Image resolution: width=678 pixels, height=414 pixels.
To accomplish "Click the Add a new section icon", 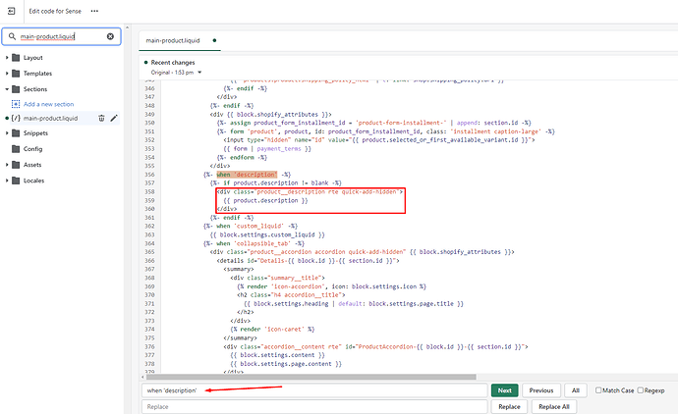I will click(x=16, y=103).
